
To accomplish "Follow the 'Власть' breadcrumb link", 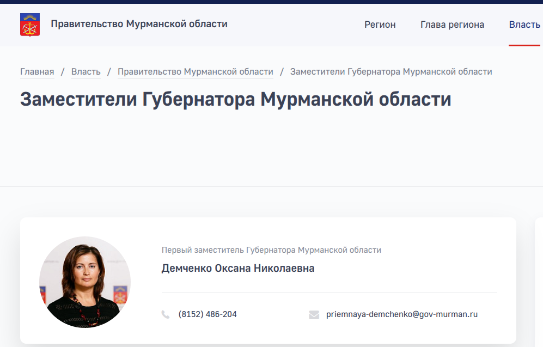I will point(86,72).
